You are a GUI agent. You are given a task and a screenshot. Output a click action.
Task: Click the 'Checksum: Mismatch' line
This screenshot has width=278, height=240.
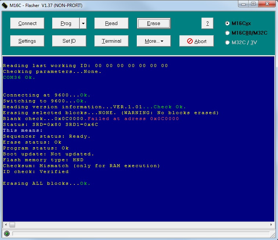[x=81, y=166]
